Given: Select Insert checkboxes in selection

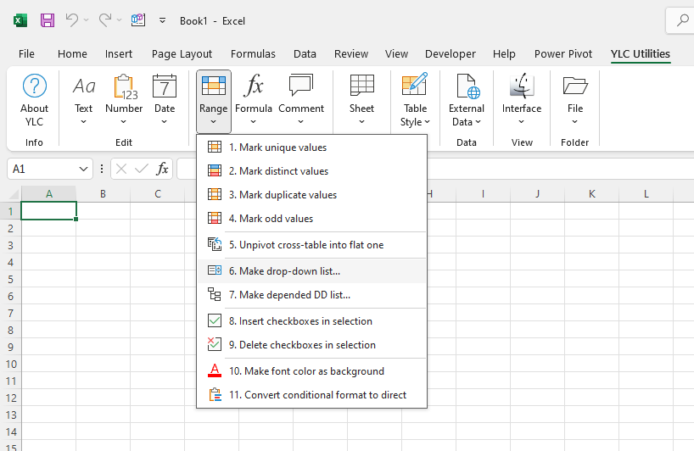Looking at the screenshot, I should point(300,321).
